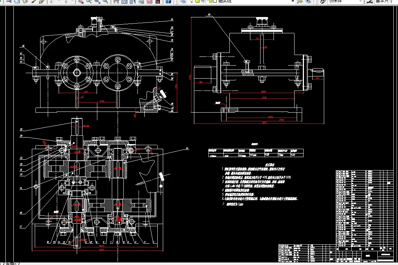Screen dimensions: 398x265
Task: Click the current layer color square
Action: coord(215,1)
